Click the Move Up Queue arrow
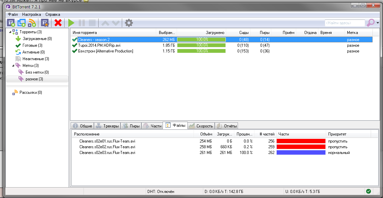Screen dimensions: 383x198 [x=105, y=23]
